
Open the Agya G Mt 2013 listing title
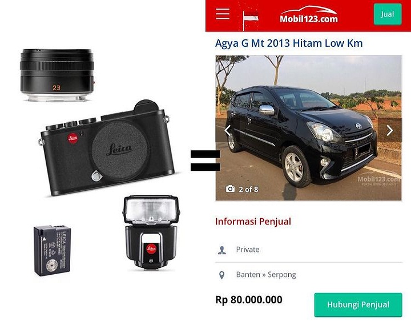[x=289, y=43]
